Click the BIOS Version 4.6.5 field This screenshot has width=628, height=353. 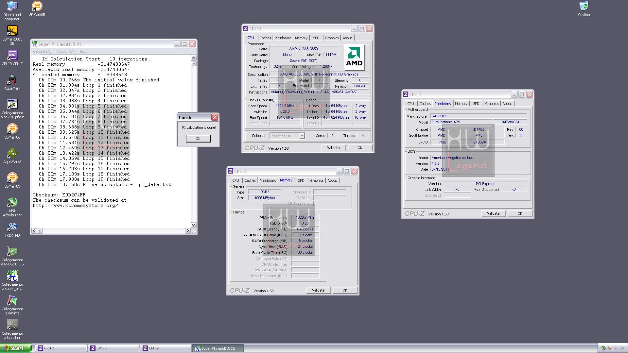479,164
